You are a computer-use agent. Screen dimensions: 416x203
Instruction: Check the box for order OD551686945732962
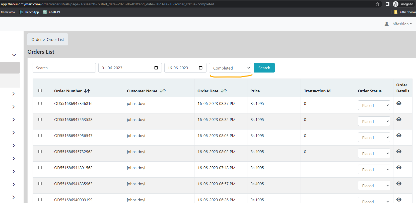40,152
